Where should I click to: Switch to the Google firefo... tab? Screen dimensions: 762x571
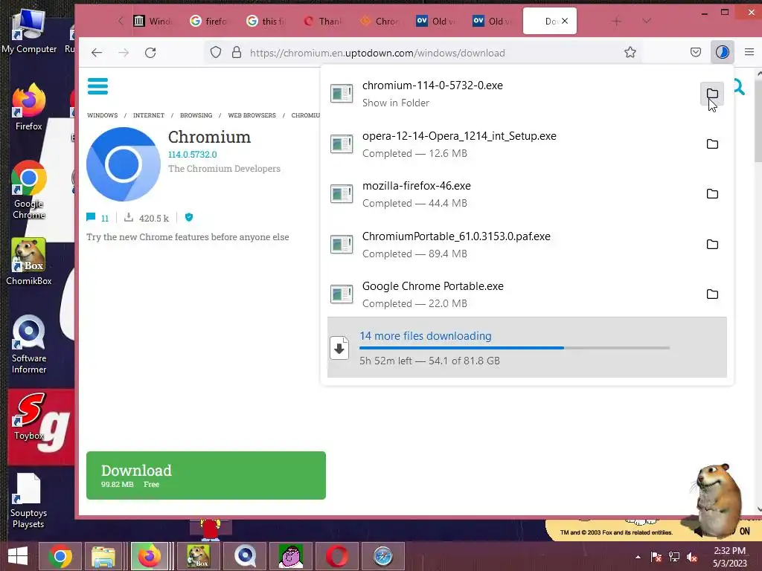(209, 21)
